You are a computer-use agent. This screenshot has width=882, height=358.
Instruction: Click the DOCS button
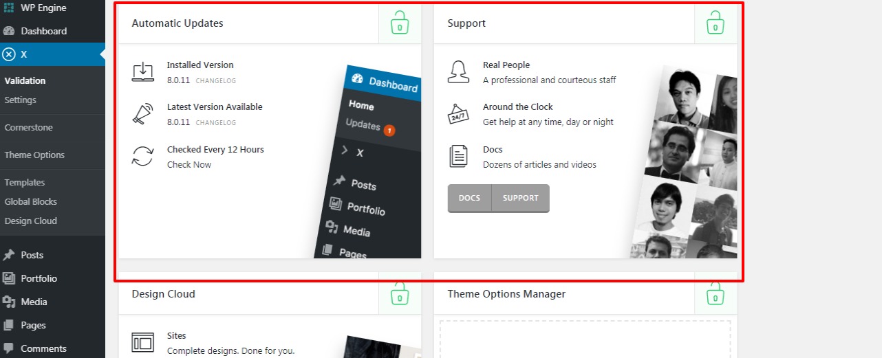(x=470, y=198)
